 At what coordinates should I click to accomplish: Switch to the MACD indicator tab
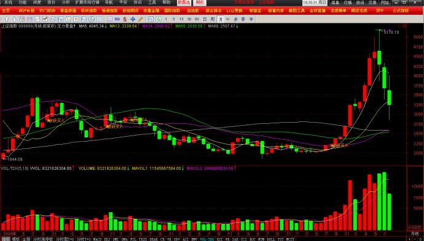[x=97, y=239]
